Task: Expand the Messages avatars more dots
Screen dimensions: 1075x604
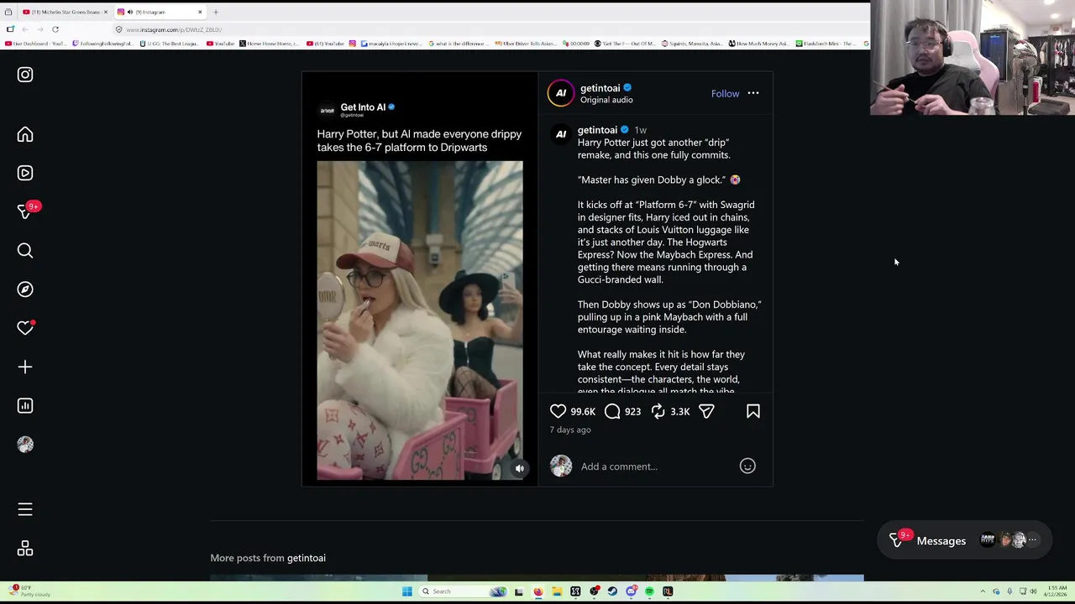Action: (x=1032, y=541)
